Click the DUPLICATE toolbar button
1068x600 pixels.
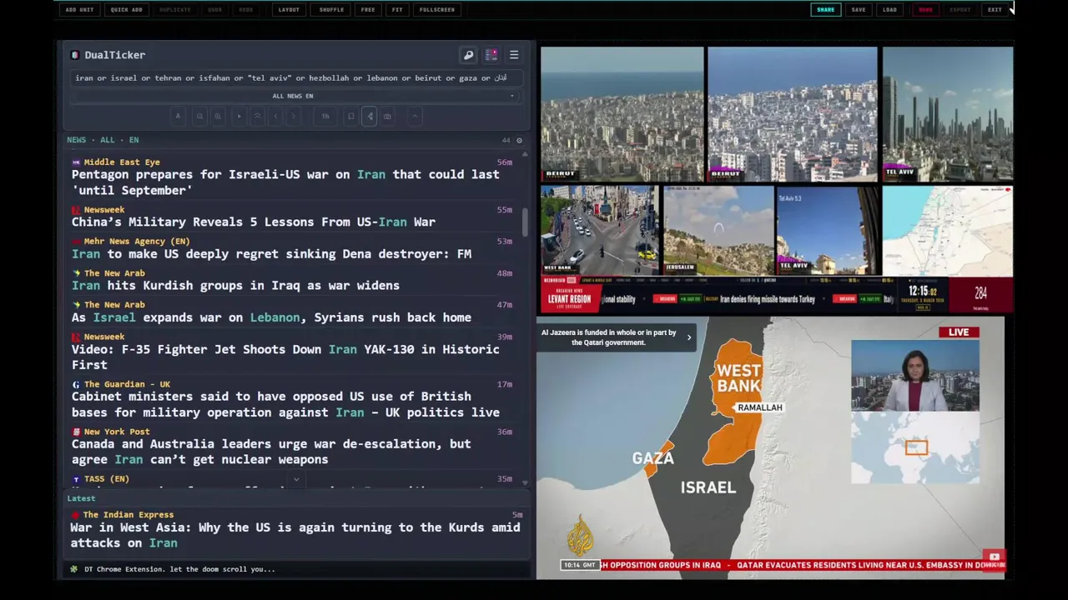coord(175,10)
